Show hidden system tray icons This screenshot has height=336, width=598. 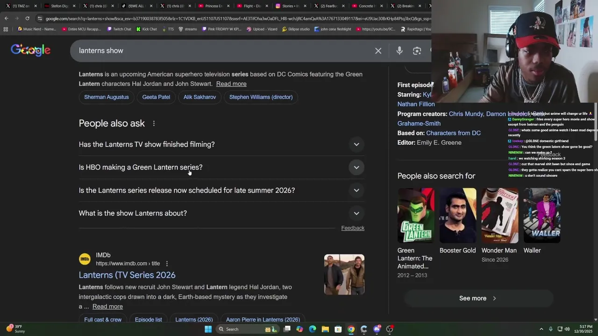[x=541, y=329]
